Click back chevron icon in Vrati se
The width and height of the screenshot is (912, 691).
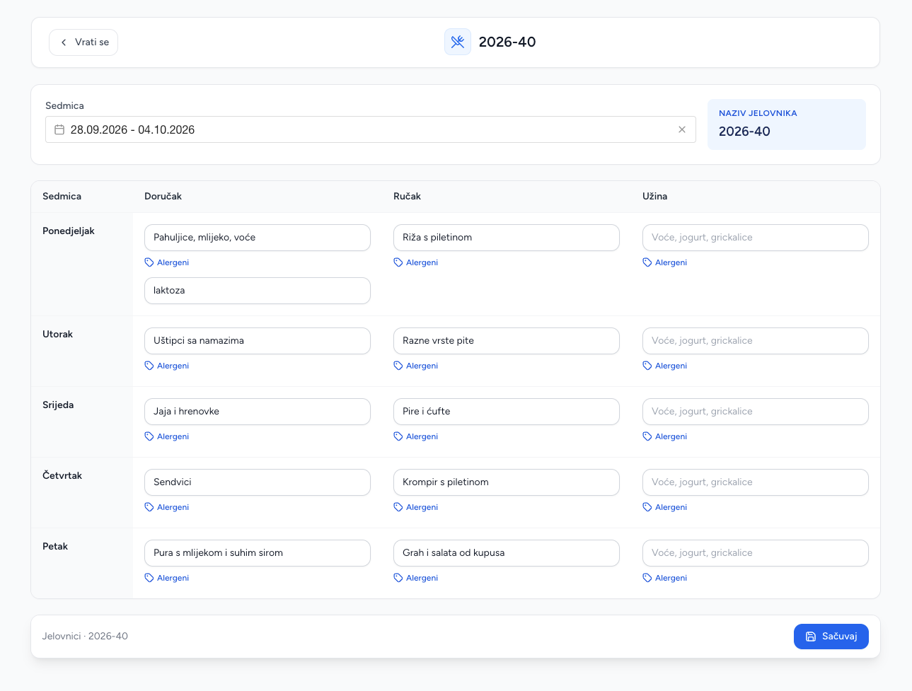click(x=64, y=42)
